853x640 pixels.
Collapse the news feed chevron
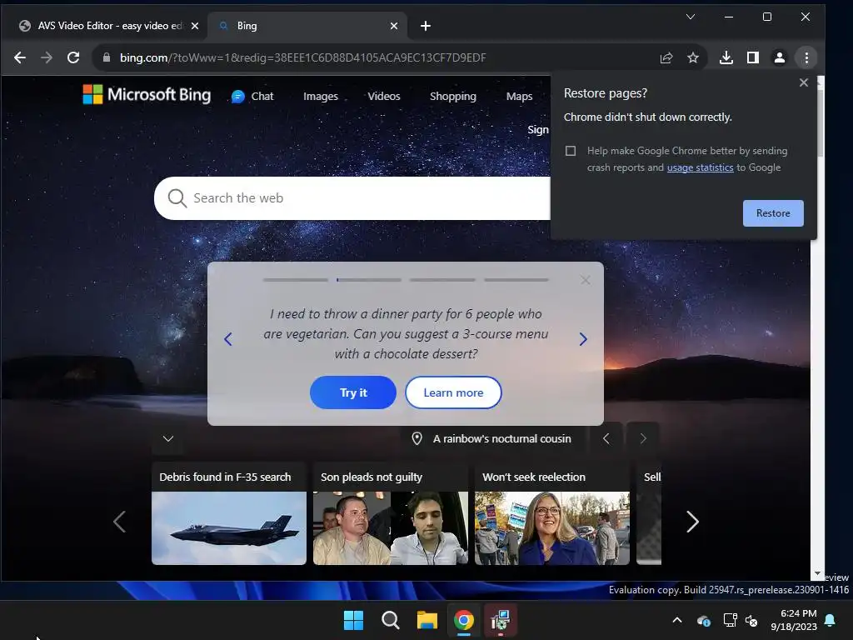[x=168, y=438]
